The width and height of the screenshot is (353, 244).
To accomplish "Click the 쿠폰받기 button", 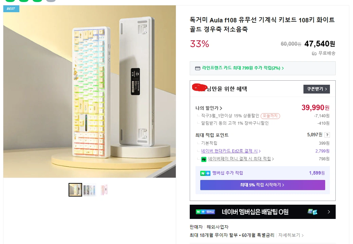I will pos(316,89).
